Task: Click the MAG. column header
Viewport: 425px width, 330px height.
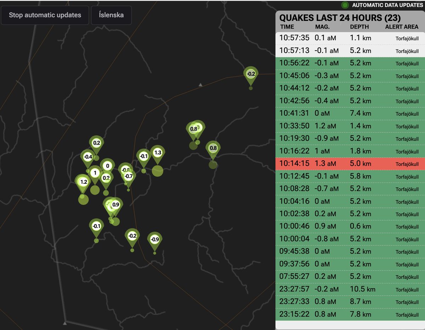Action: tap(322, 27)
